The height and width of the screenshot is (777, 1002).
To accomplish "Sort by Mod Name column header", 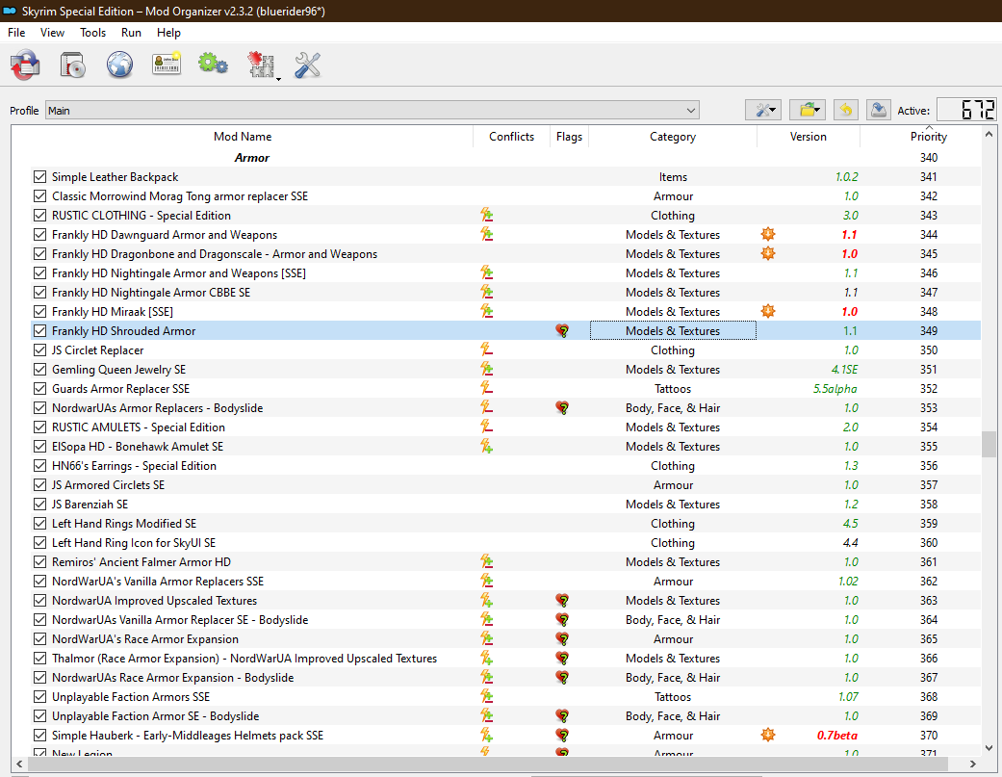I will [x=243, y=137].
